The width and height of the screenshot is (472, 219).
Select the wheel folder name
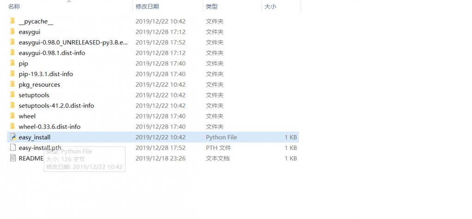click(x=27, y=116)
